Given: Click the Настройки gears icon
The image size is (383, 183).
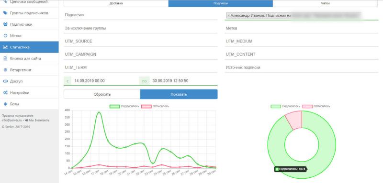Looking at the screenshot, I should click(5, 92).
